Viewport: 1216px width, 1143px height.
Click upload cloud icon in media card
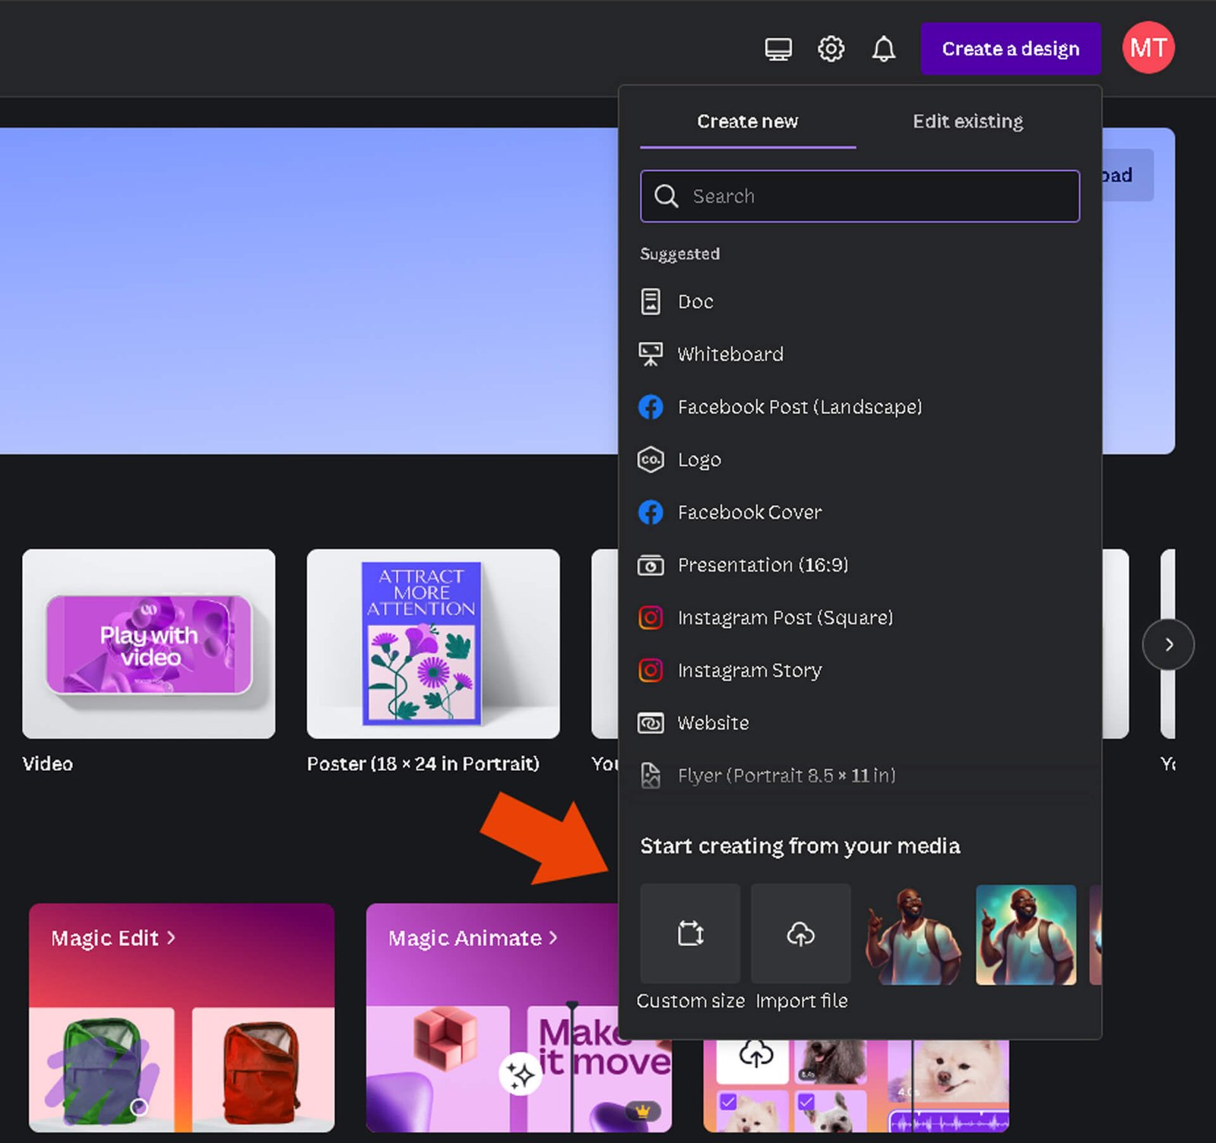coord(755,1056)
